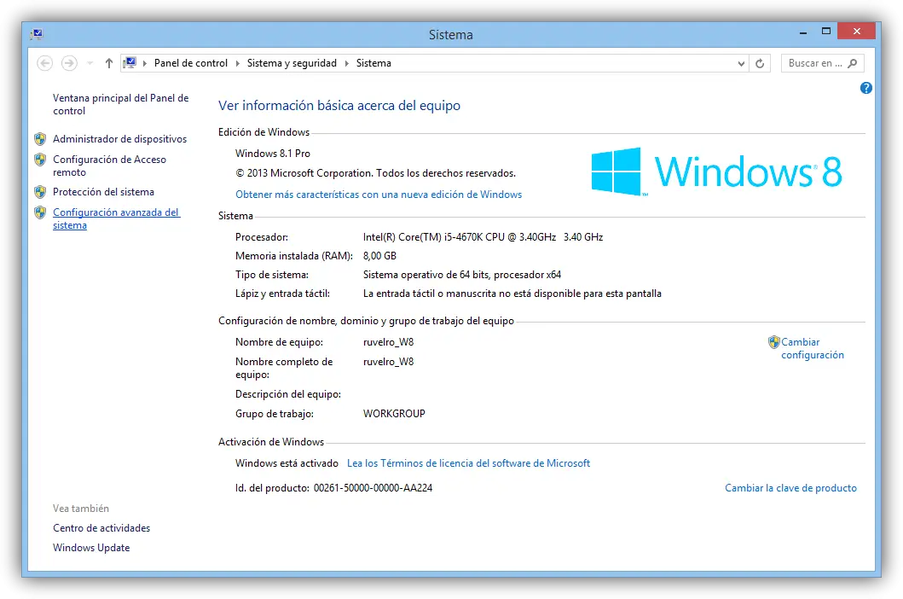Screen dimensions: 903x599
Task: Open Centro de actividades
Action: [x=101, y=528]
